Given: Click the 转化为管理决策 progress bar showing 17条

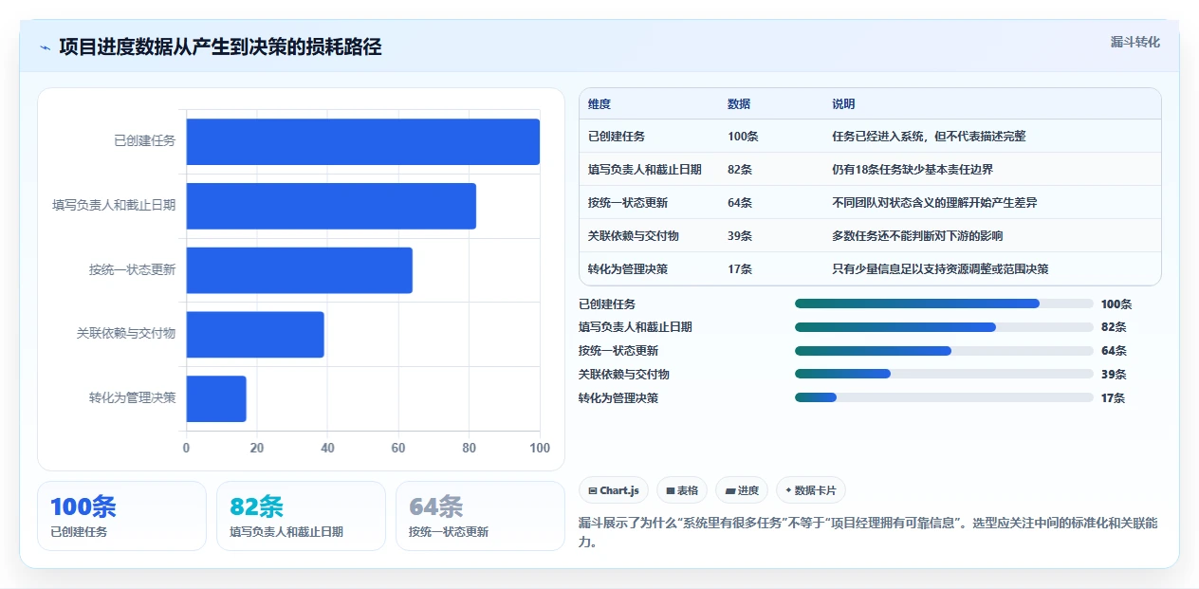Looking at the screenshot, I should tap(944, 397).
